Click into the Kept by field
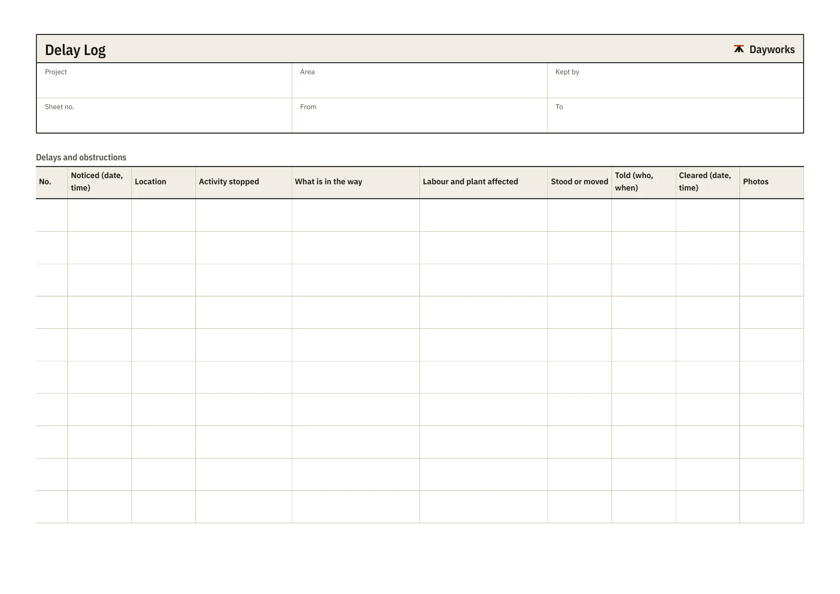This screenshot has width=840, height=594. tap(675, 80)
